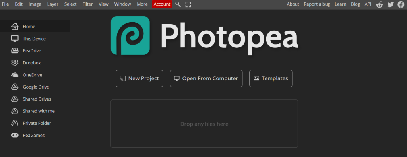Click the Shared Drives icon
This screenshot has width=407, height=157.
click(x=15, y=99)
